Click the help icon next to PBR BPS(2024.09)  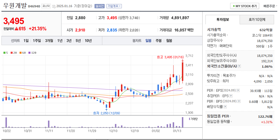point(239,101)
